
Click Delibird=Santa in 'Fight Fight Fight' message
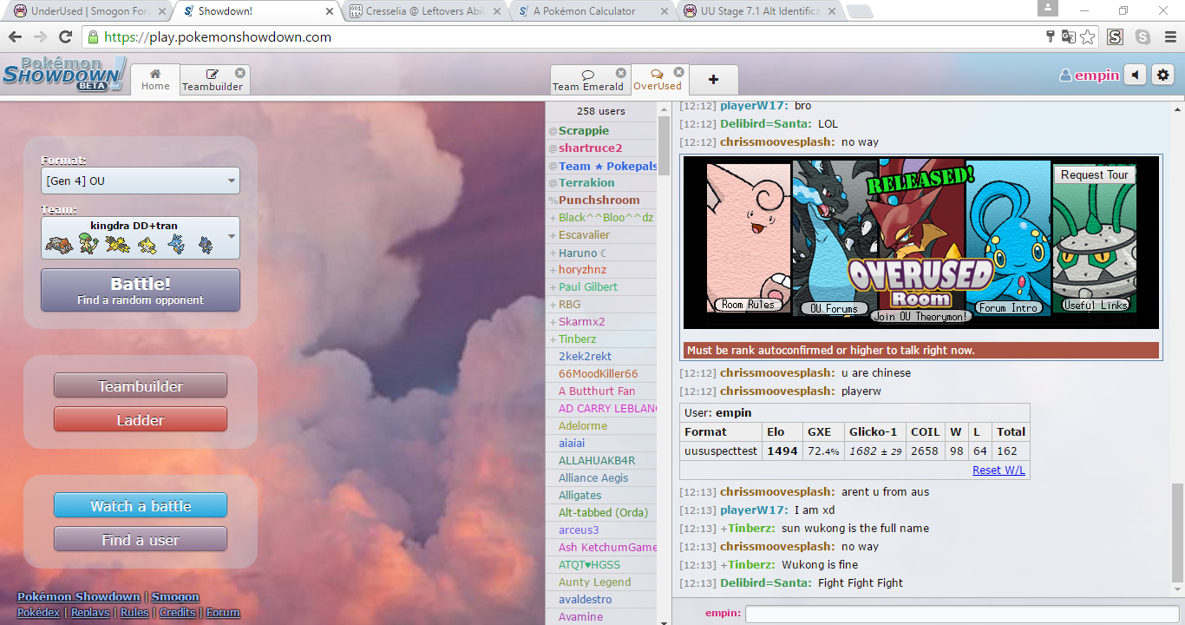tap(765, 582)
